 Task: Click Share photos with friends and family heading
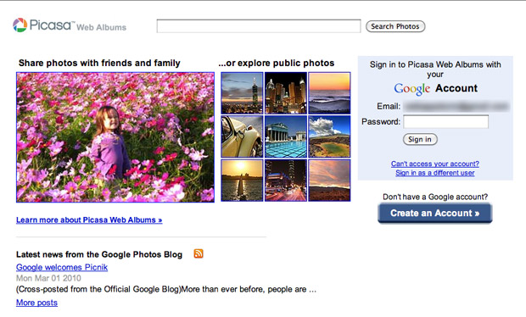(x=99, y=63)
